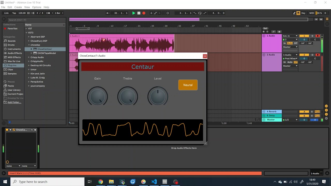This screenshot has width=331, height=186.
Task: Click the Level knob in Centaur
Action: coord(158,96)
